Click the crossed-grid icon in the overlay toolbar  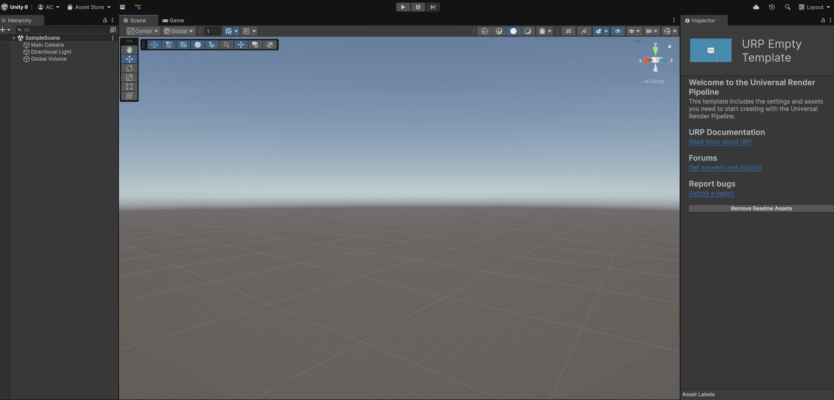(x=183, y=45)
